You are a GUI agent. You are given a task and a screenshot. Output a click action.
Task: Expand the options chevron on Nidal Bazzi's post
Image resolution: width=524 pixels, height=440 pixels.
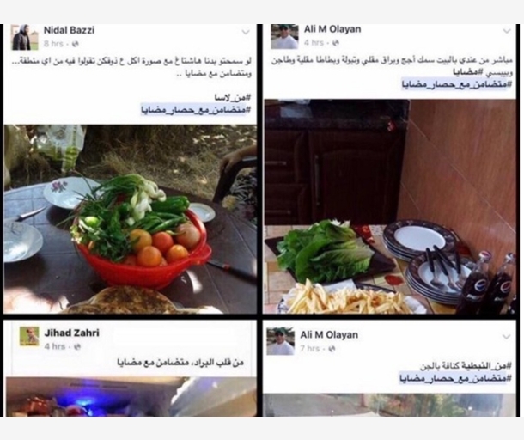click(x=246, y=32)
